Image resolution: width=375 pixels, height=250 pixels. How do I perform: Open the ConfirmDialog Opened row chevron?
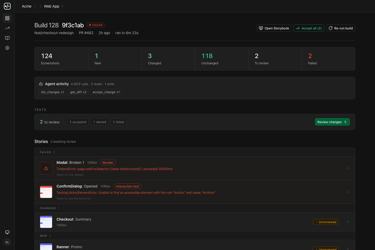pos(348,192)
